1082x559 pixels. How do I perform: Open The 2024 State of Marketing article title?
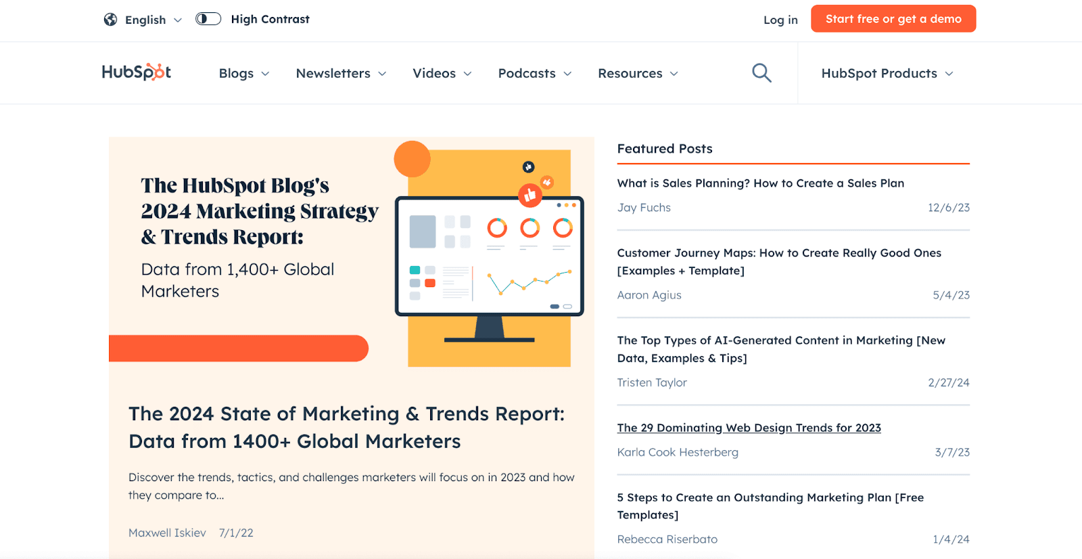(346, 427)
